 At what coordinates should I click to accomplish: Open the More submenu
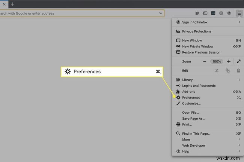coord(208,140)
